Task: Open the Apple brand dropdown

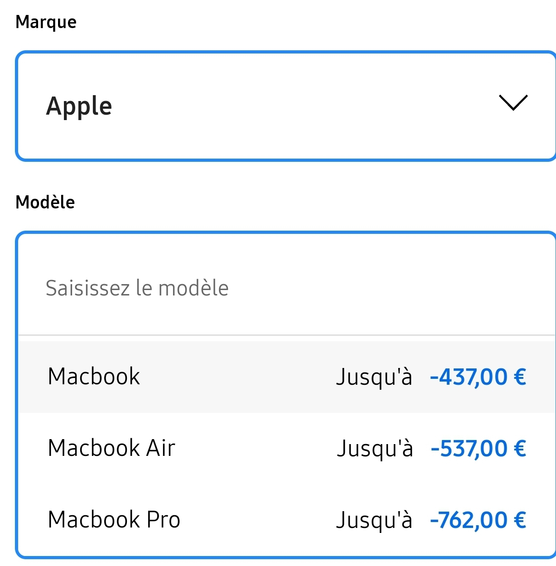Action: tap(285, 106)
